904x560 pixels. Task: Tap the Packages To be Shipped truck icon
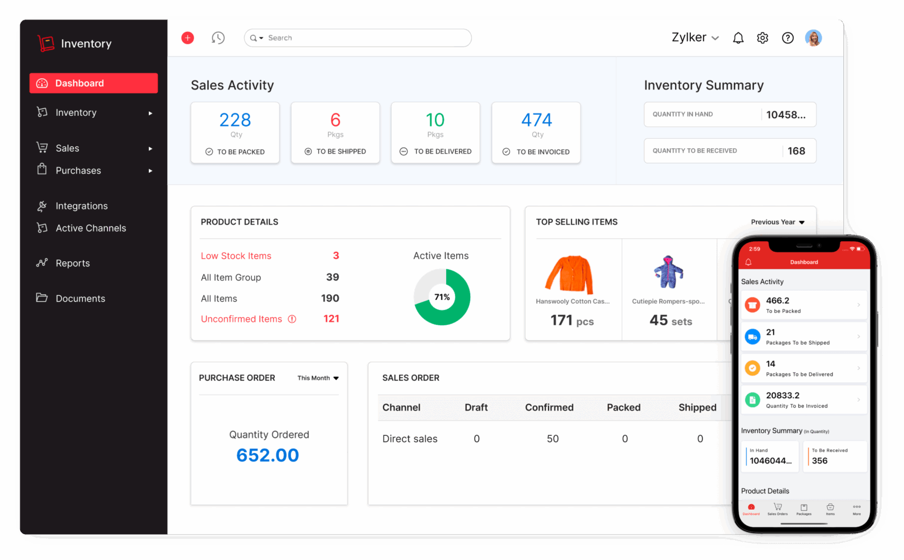[x=752, y=336]
